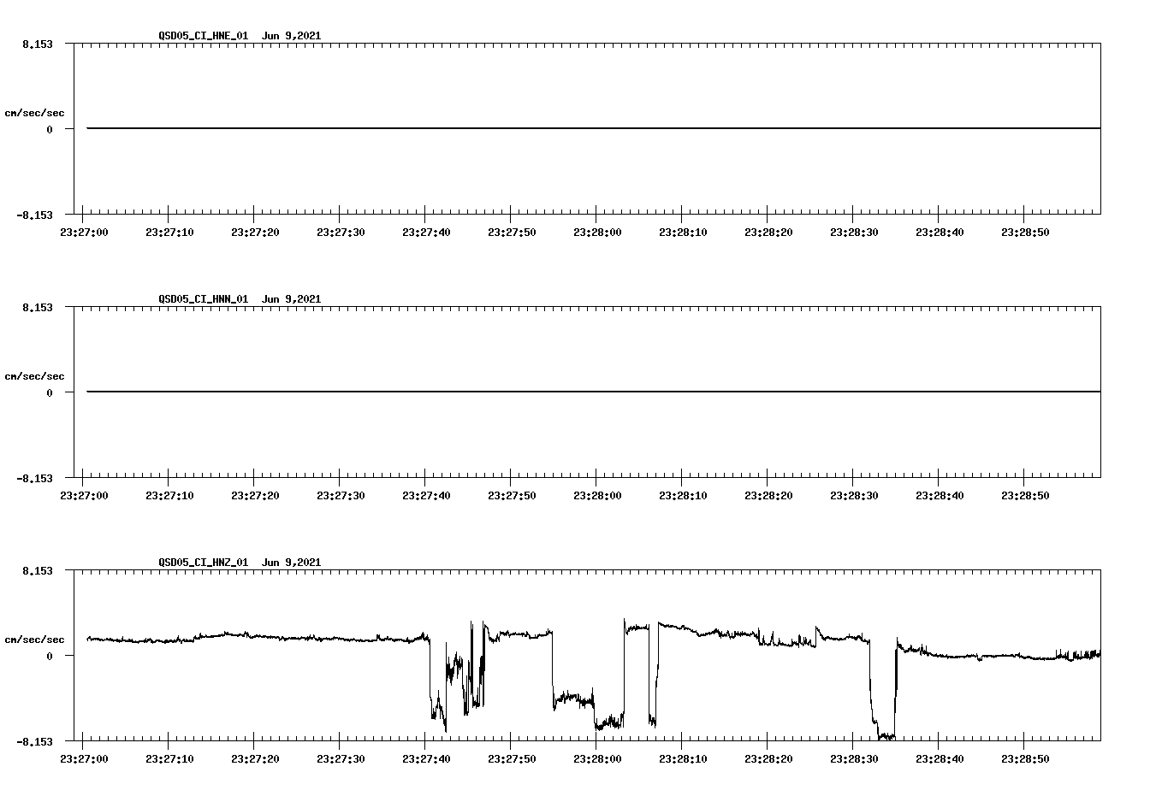Screen dimensions: 1162x790
Task: Click the cm/sec/sec unit label of the HNE plot
Action: click(x=34, y=113)
